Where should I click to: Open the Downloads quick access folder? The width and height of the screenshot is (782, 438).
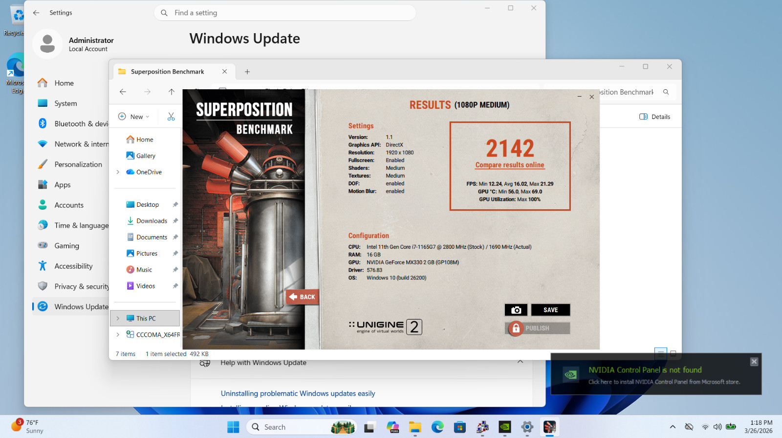point(152,220)
